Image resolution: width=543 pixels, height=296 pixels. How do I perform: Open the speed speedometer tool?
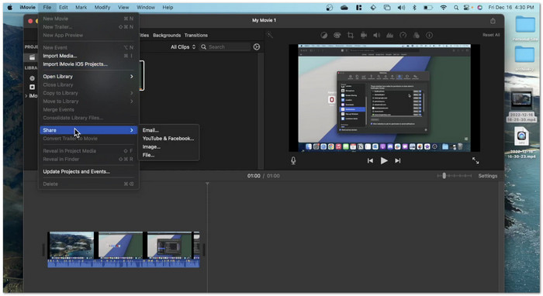tap(403, 36)
